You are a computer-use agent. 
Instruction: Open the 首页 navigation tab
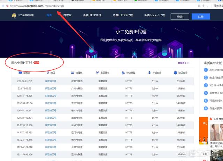pyautogui.click(x=49, y=15)
